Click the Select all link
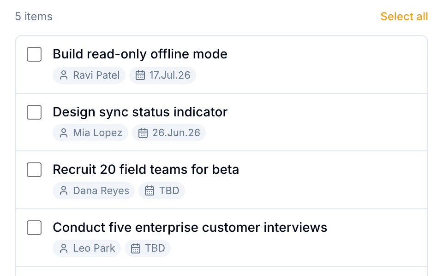 click(404, 17)
